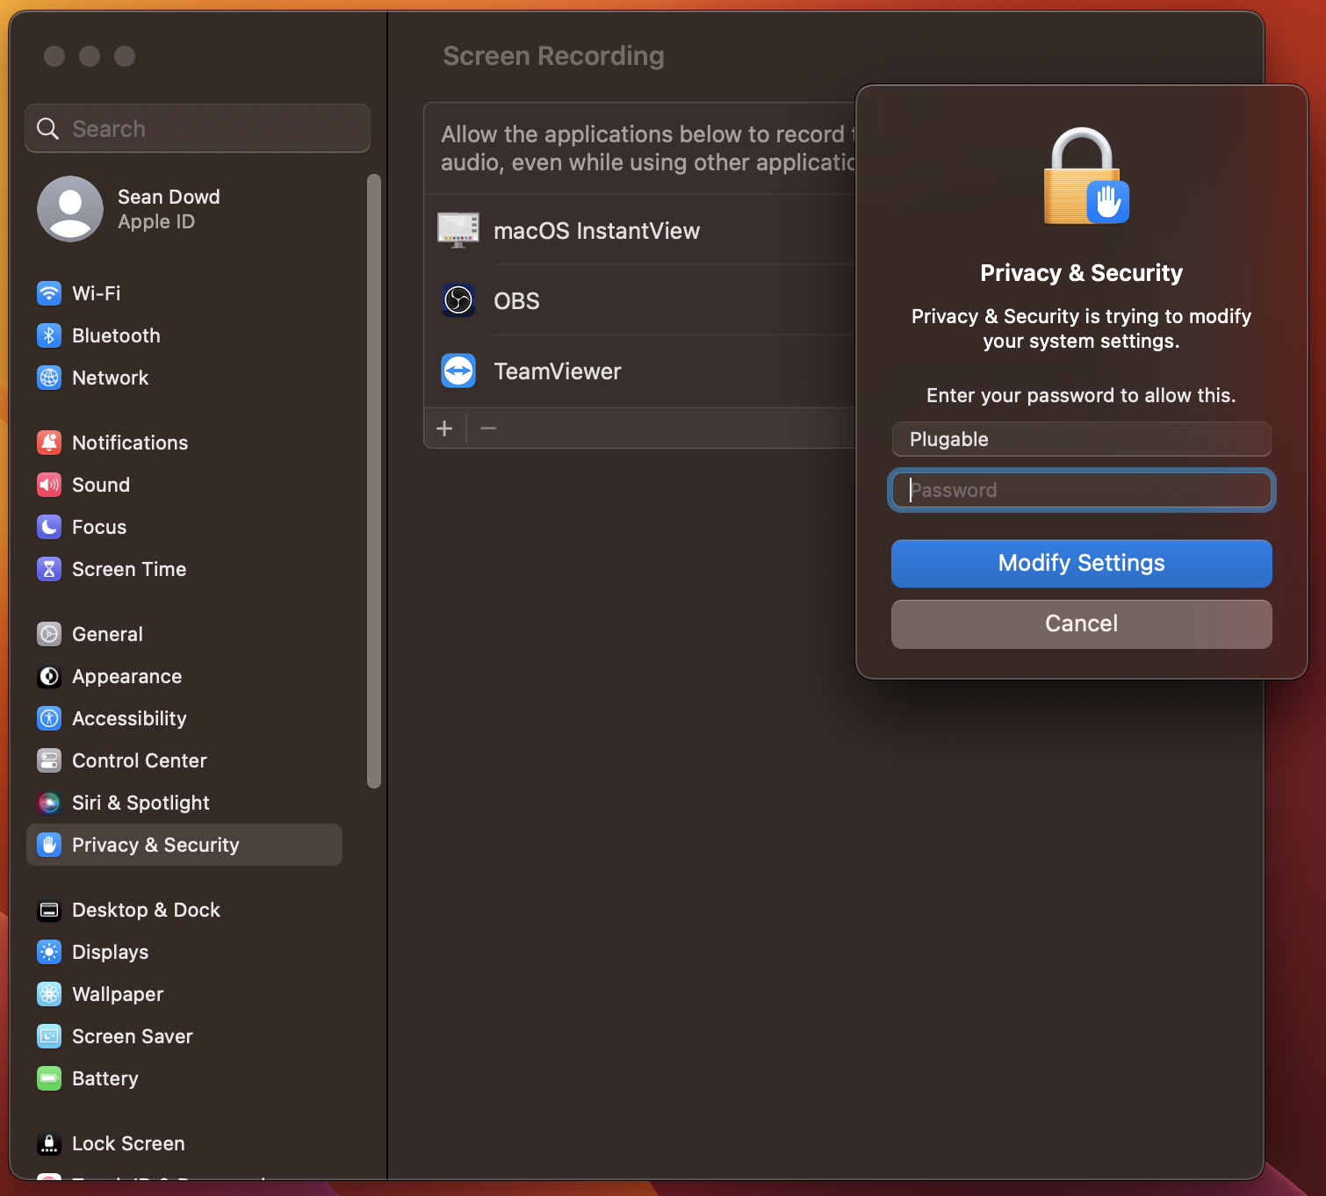The image size is (1326, 1196).
Task: Click the Focus moon icon
Action: pyautogui.click(x=49, y=527)
